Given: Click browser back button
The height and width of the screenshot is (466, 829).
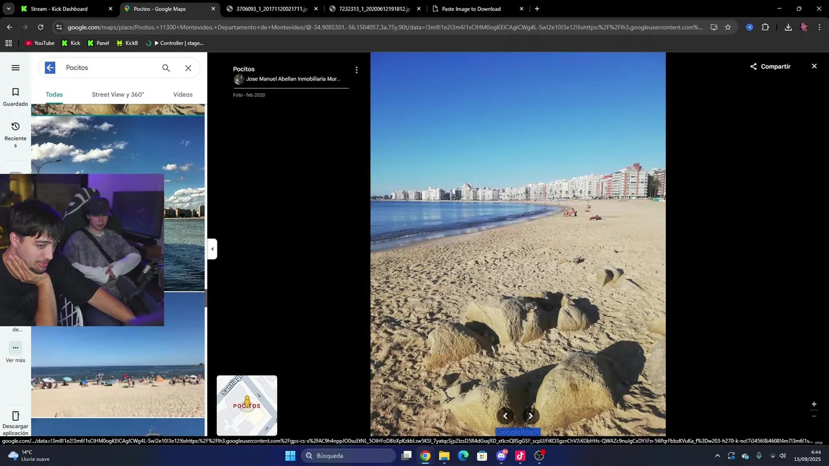Looking at the screenshot, I should click(x=9, y=27).
